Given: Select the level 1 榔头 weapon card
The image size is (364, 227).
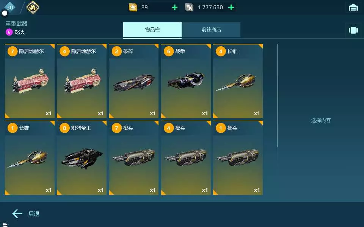Looking at the screenshot, I should tap(238, 158).
